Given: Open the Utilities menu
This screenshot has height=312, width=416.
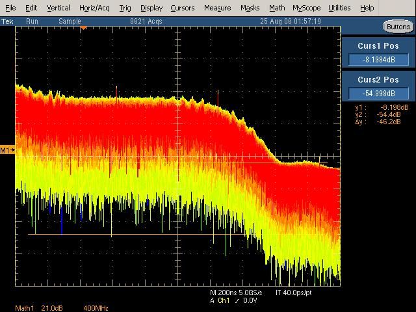Looking at the screenshot, I should pyautogui.click(x=339, y=8).
